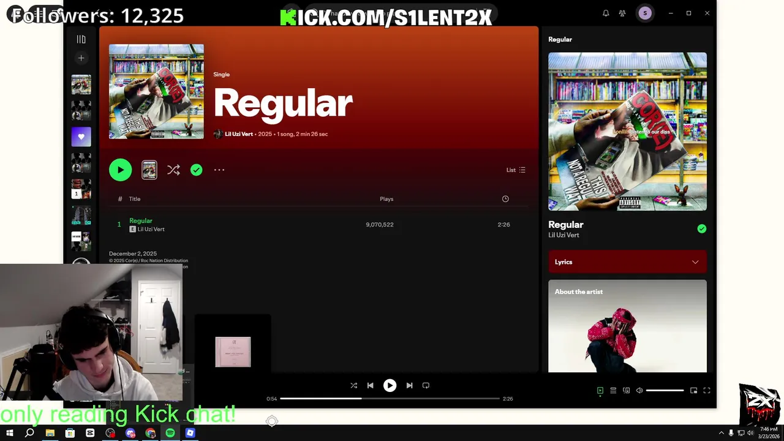Click the Regular album cover art
This screenshot has height=441, width=784.
(x=156, y=91)
